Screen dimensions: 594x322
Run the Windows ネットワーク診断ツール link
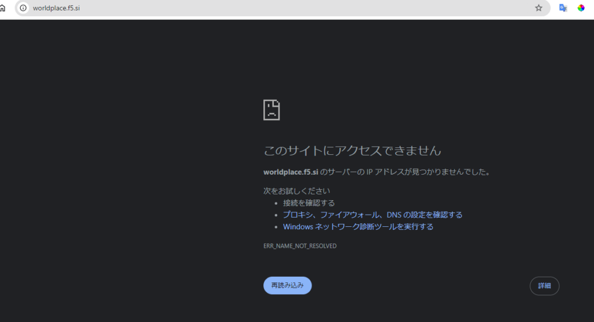pos(358,226)
